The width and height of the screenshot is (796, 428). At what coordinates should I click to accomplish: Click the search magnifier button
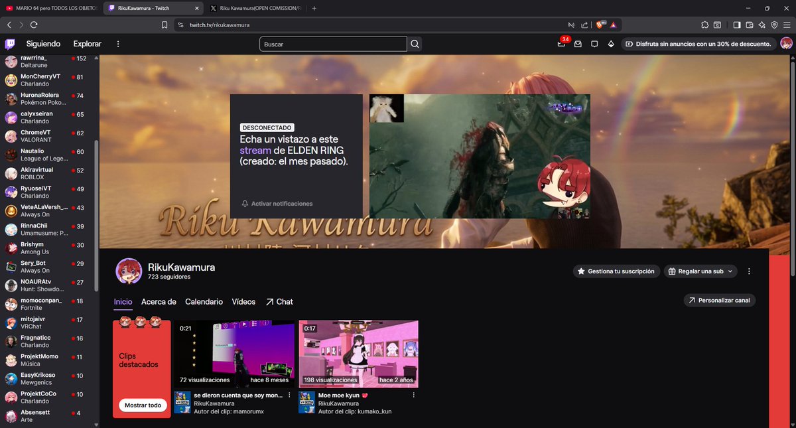(x=415, y=44)
